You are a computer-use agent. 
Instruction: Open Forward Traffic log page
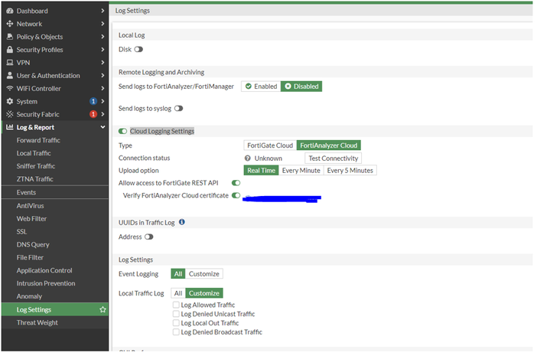click(x=38, y=140)
